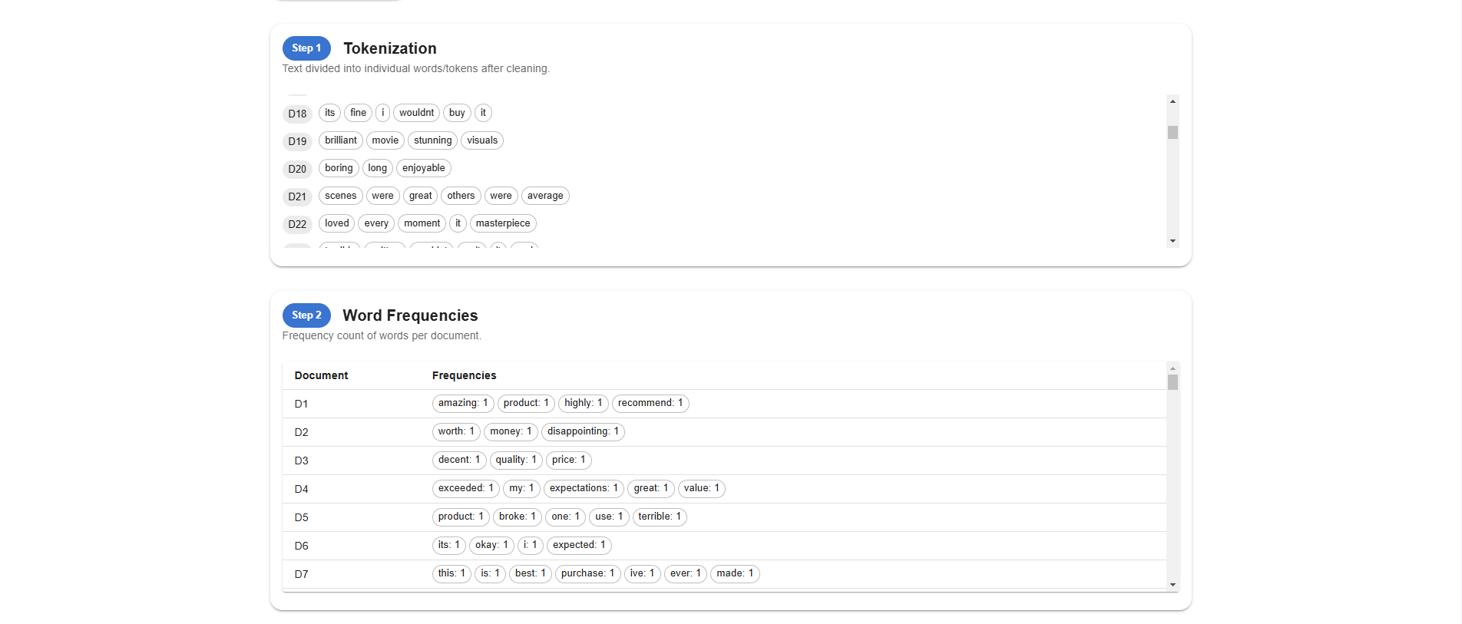The width and height of the screenshot is (1462, 624).
Task: Click the 'brilliant' token chip
Action: (341, 140)
